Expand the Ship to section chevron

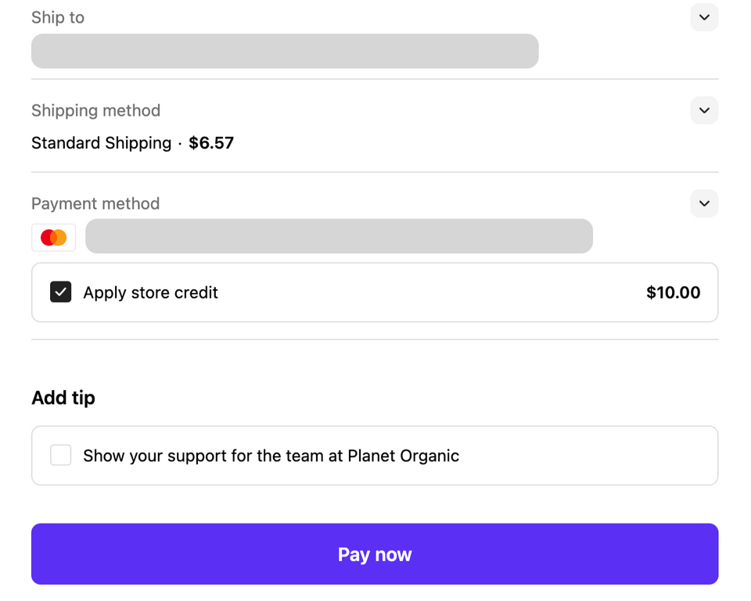(x=704, y=17)
